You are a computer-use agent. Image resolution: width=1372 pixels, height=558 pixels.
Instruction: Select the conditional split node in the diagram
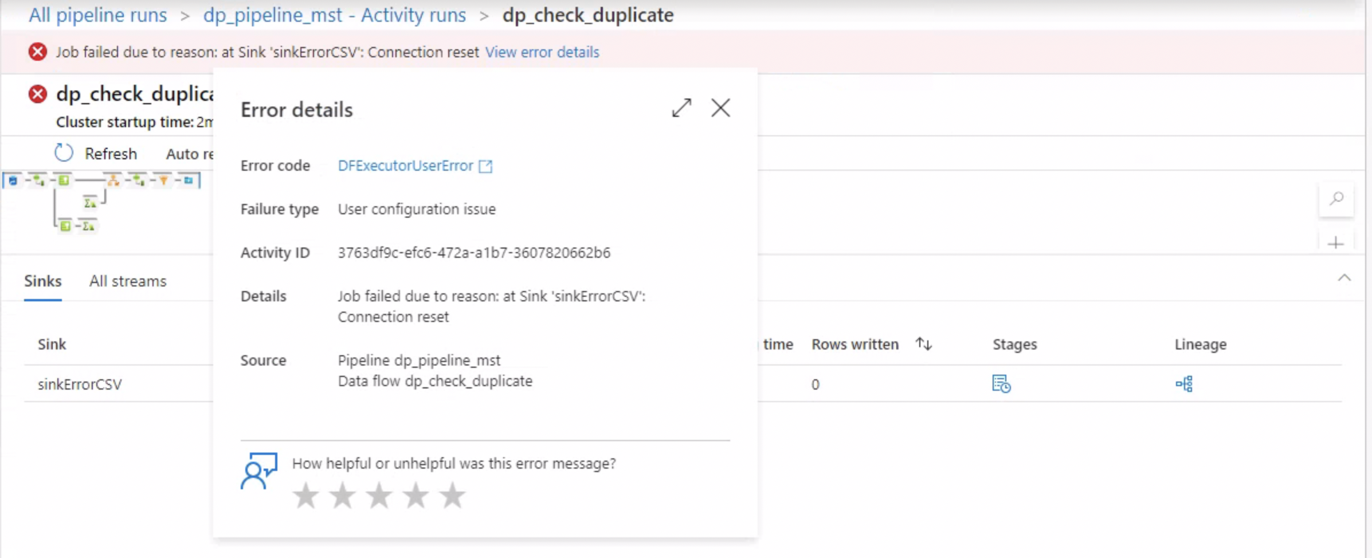(112, 180)
